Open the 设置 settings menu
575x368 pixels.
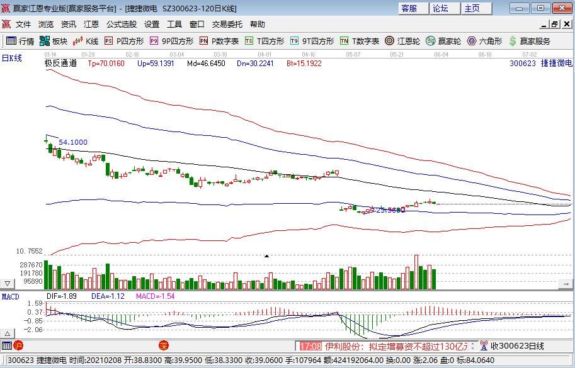point(151,25)
